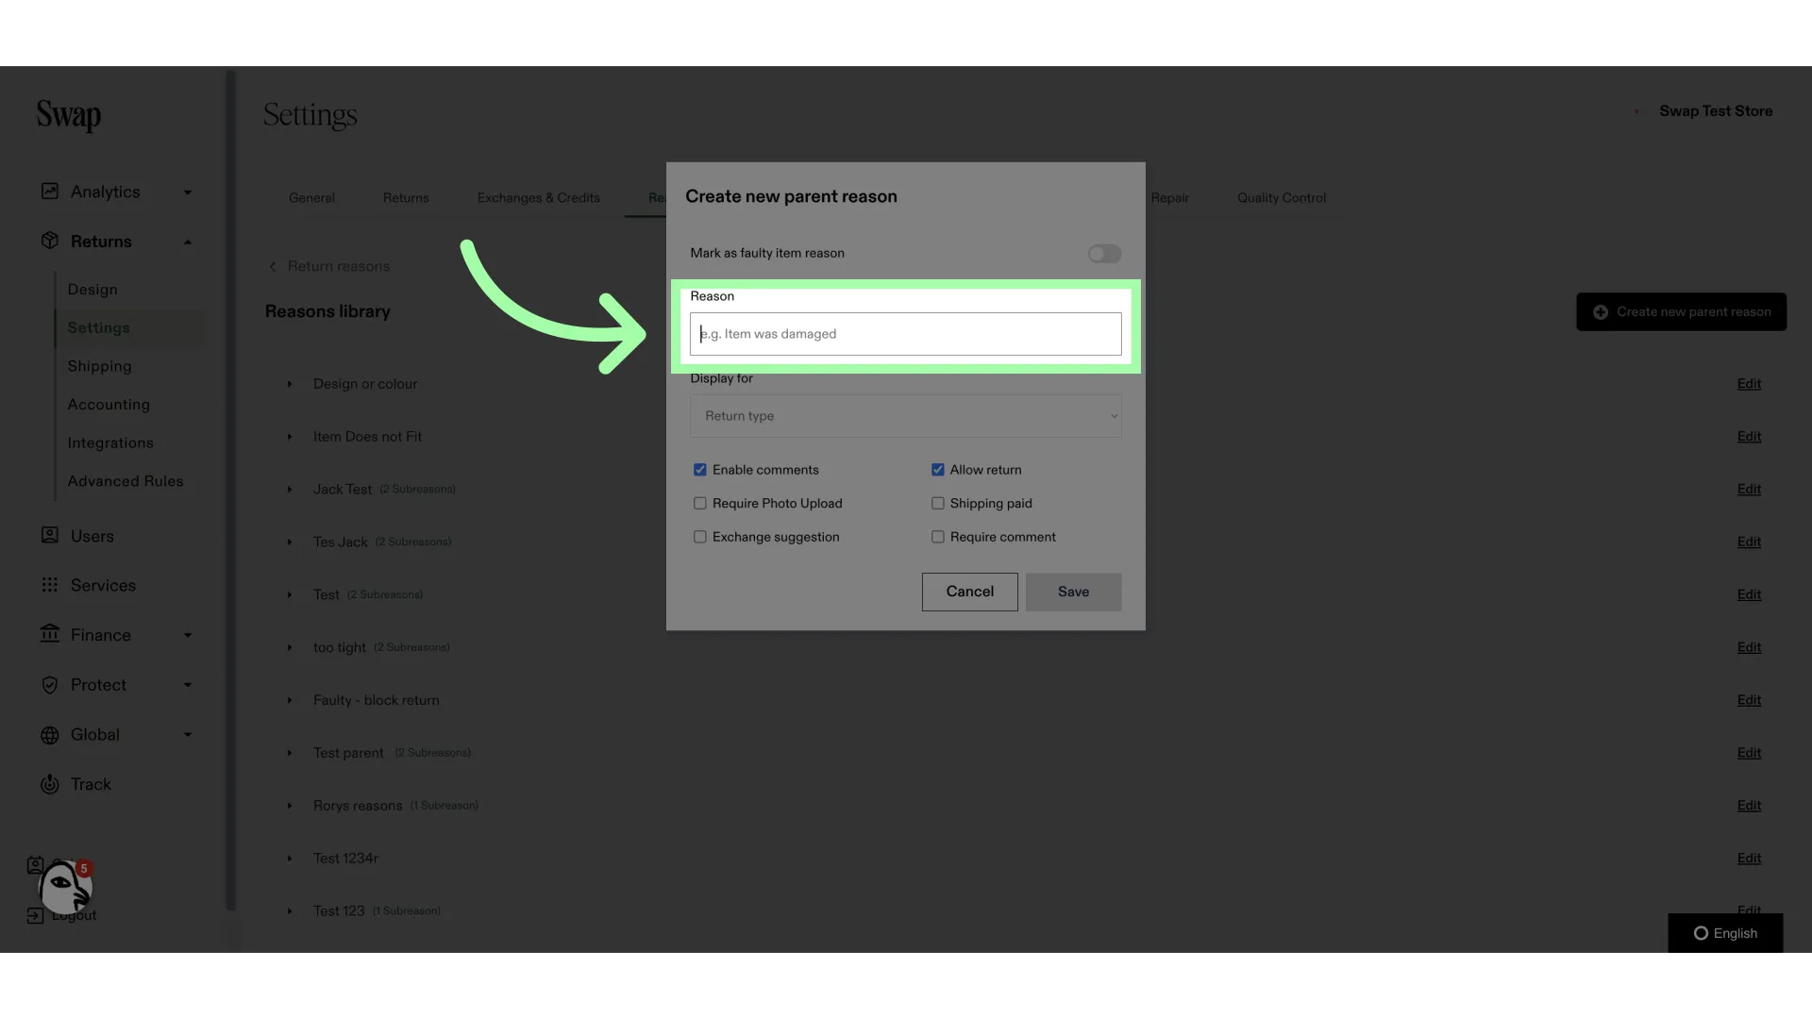Switch to the General tab
1812x1019 pixels.
pyautogui.click(x=311, y=198)
